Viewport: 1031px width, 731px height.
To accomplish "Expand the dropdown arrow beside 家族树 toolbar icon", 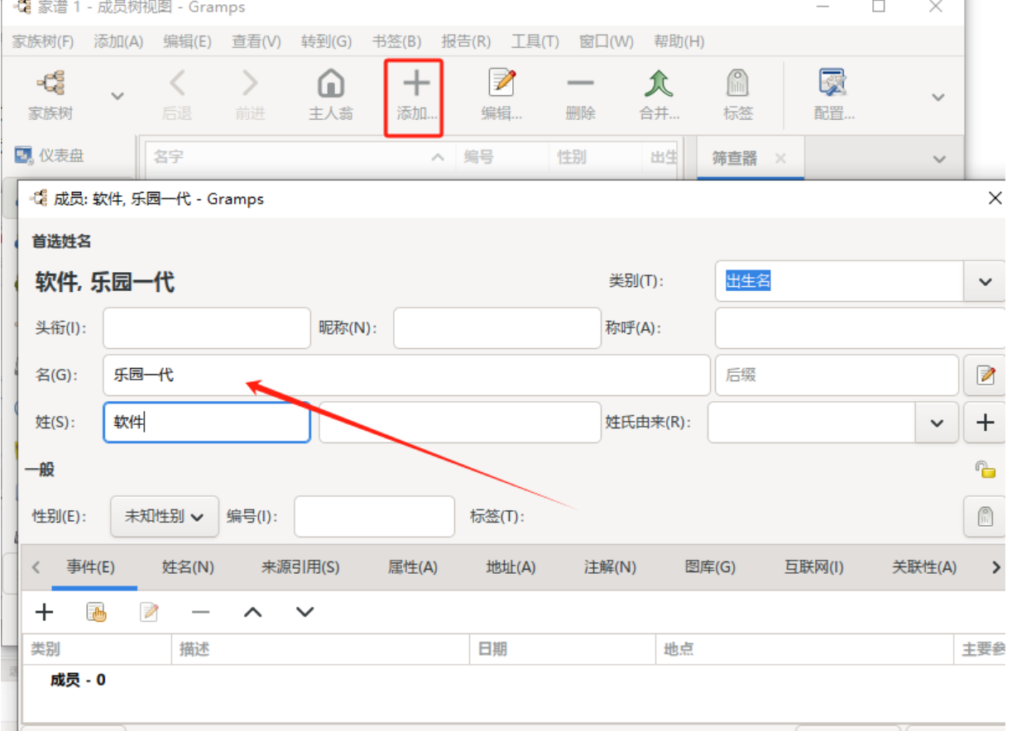I will [117, 96].
